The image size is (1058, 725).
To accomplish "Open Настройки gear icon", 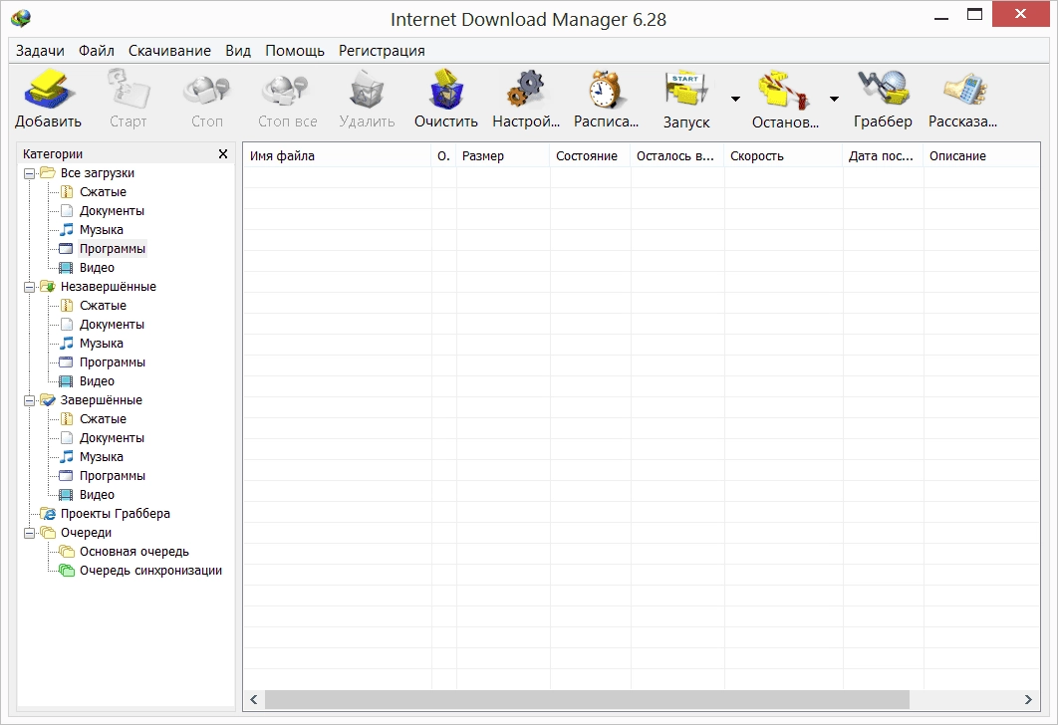I will click(526, 89).
